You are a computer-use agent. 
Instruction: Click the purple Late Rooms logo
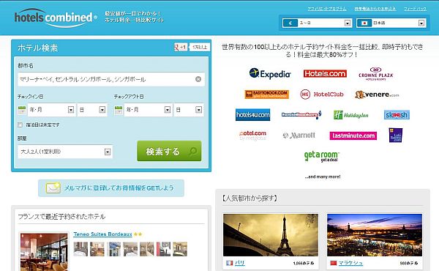(x=396, y=135)
